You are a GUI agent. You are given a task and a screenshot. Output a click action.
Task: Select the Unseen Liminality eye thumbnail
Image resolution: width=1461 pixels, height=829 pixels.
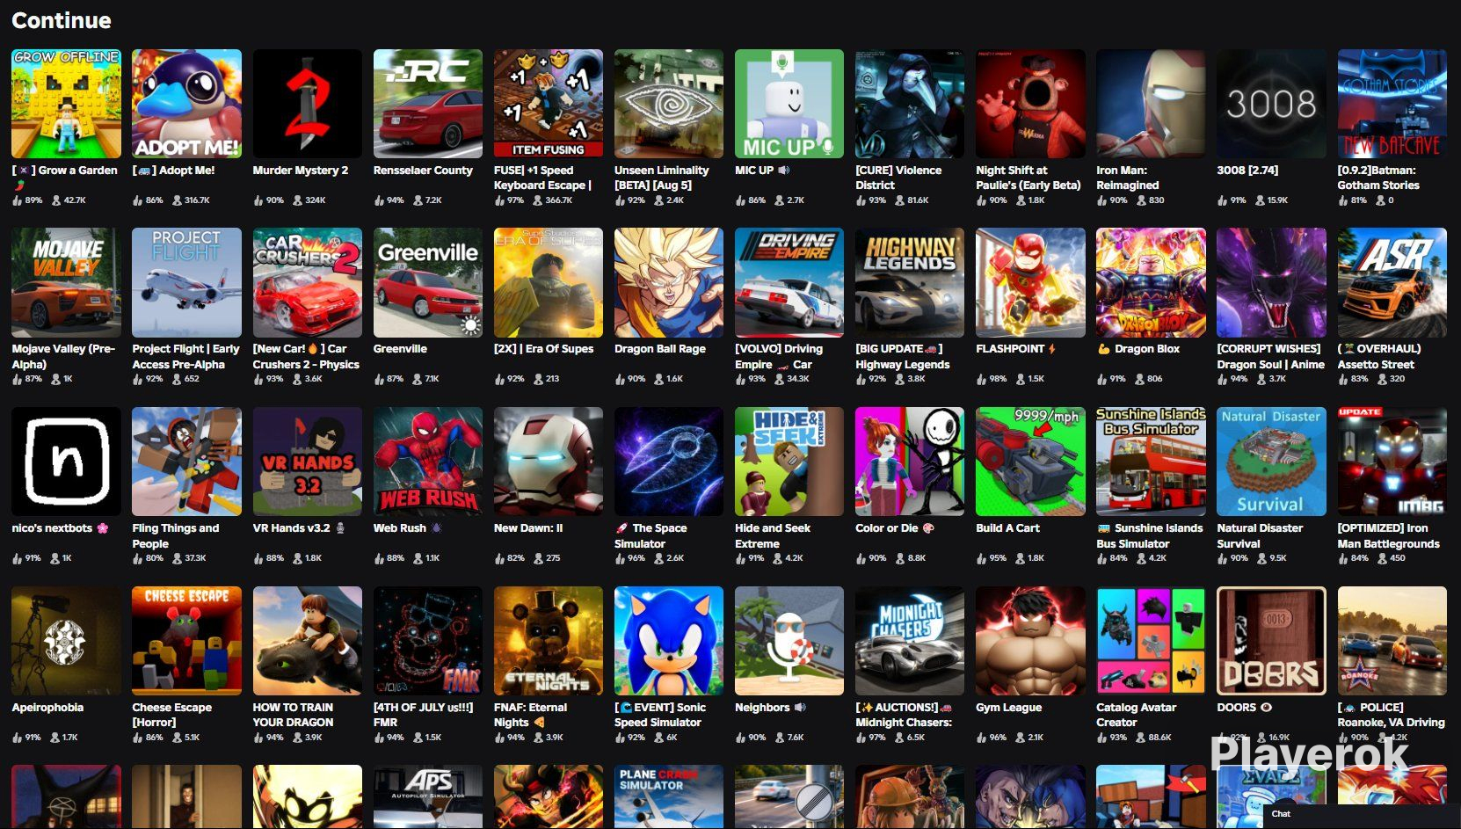coord(668,104)
